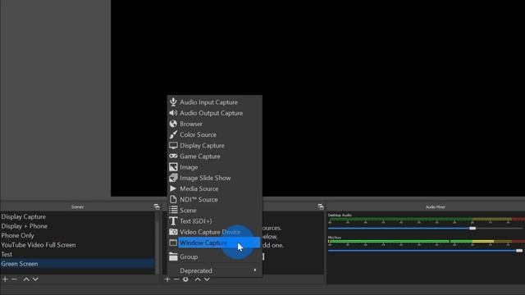The width and height of the screenshot is (525, 295).
Task: Select Media Source in the menu
Action: click(215, 188)
